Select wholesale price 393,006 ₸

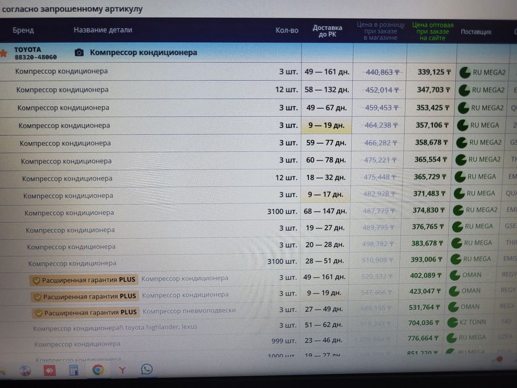pyautogui.click(x=426, y=259)
